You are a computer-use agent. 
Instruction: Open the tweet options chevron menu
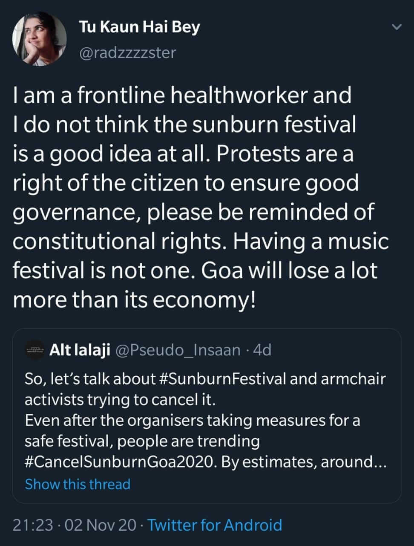pyautogui.click(x=397, y=27)
